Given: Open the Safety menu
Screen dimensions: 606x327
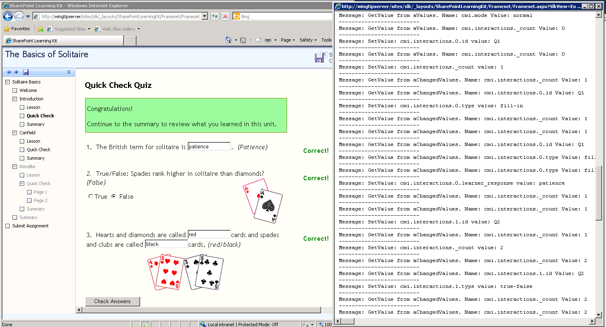Looking at the screenshot, I should (x=308, y=40).
